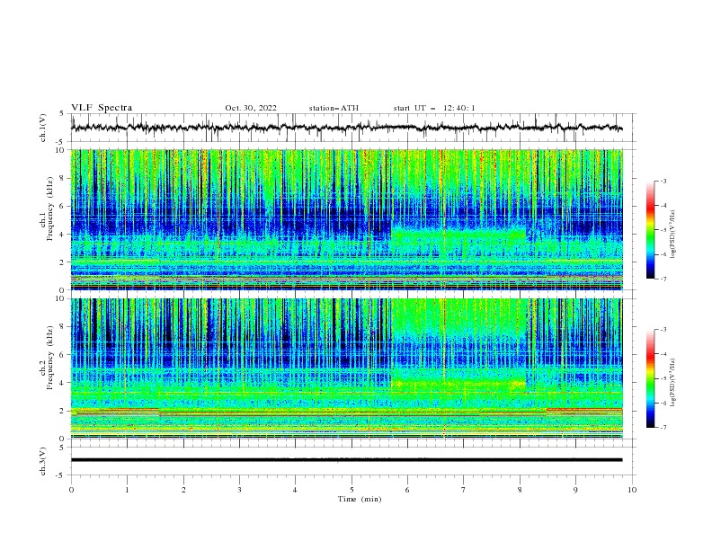
Task: Select the ch.1 "Frequency (kHz)" axis label
Action: (x=51, y=208)
